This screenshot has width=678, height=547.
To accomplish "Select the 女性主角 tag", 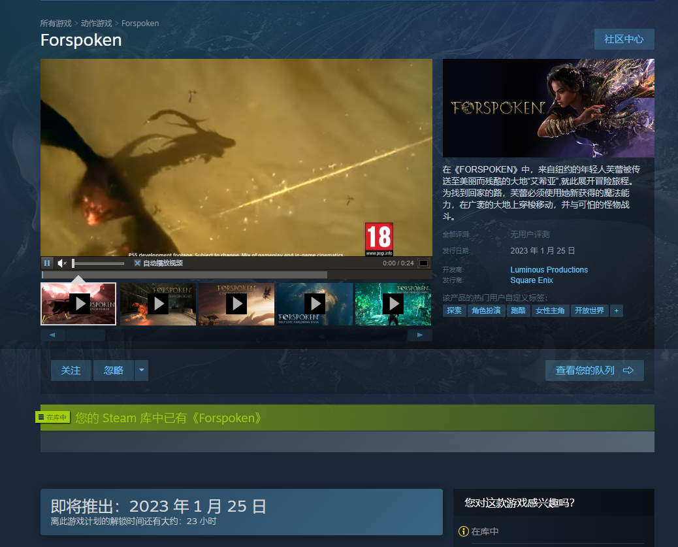I will pyautogui.click(x=550, y=310).
